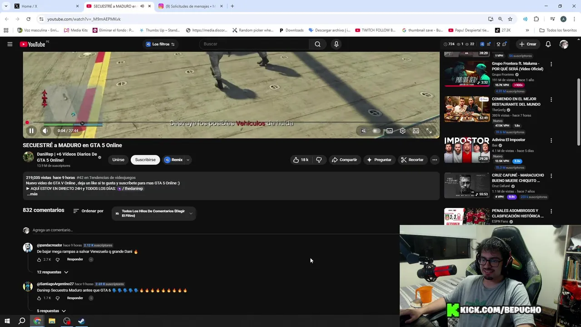The width and height of the screenshot is (581, 327).
Task: Dislike the @pandacreador comment
Action: [58, 260]
